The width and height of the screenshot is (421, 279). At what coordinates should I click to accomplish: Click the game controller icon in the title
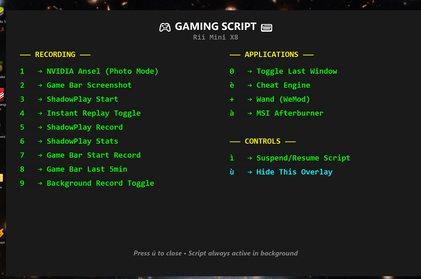pyautogui.click(x=165, y=27)
